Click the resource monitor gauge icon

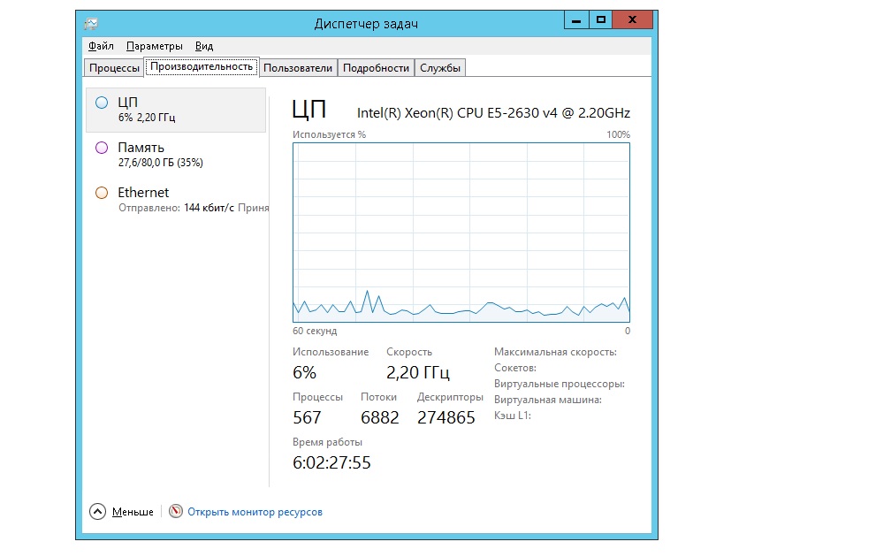tap(176, 512)
